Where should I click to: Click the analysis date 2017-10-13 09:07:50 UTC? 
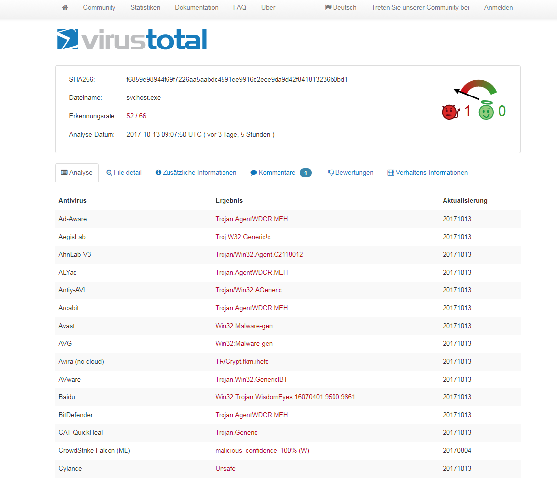(164, 135)
